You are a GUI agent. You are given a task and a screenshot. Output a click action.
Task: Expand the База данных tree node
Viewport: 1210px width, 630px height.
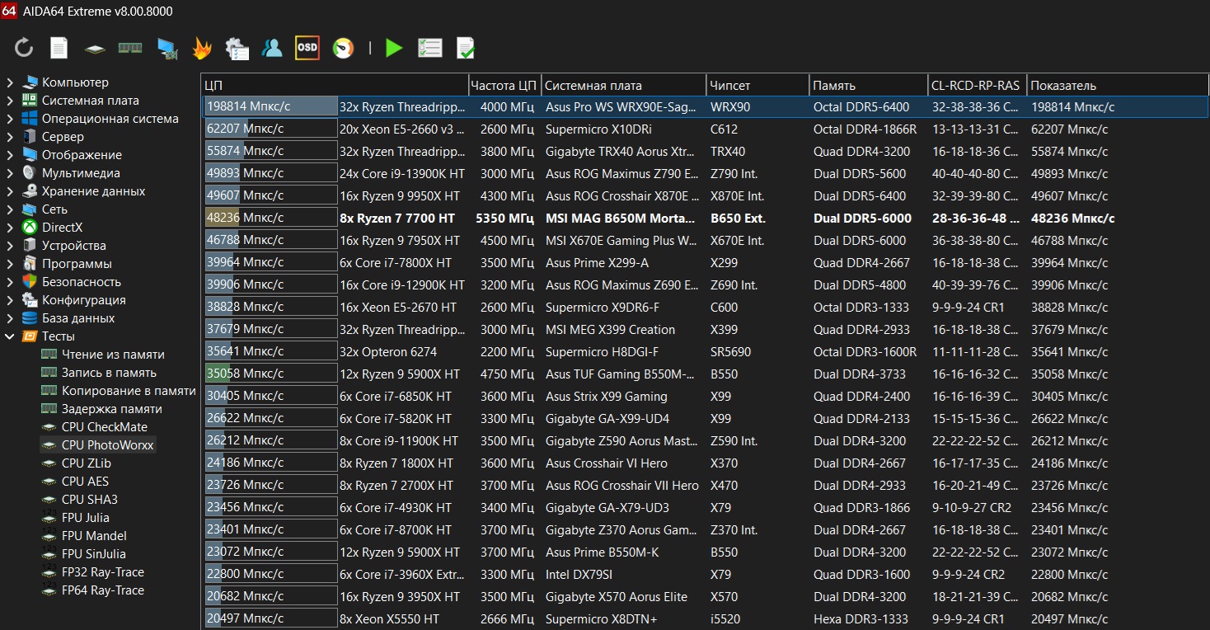[x=10, y=318]
